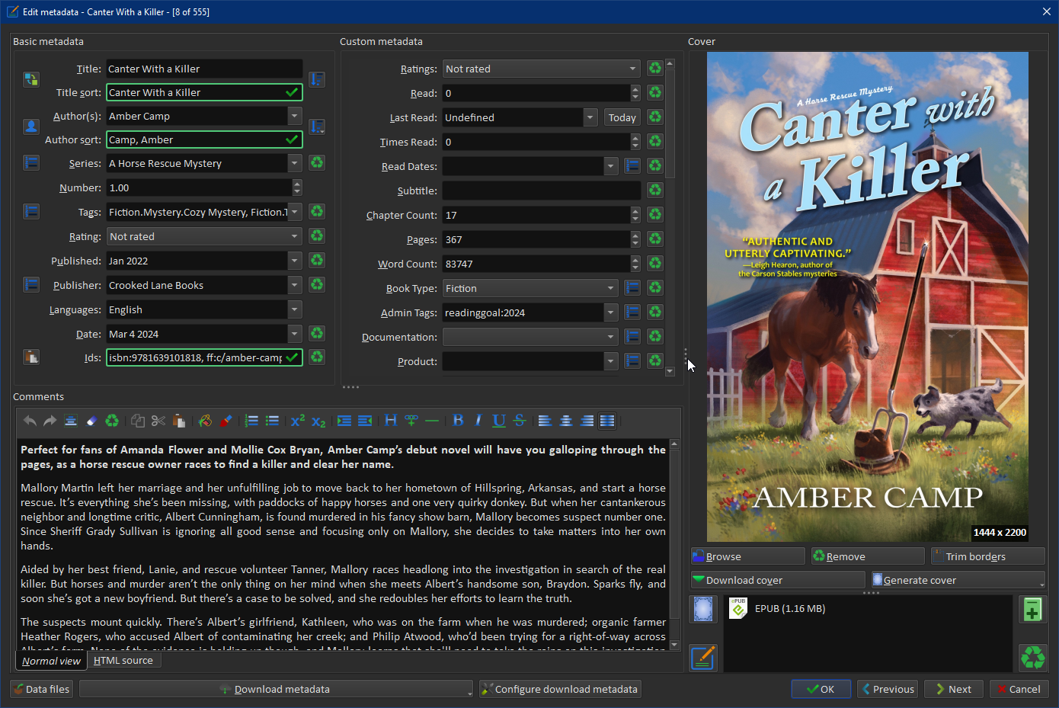
Task: Expand the Languages dropdown
Action: (295, 309)
